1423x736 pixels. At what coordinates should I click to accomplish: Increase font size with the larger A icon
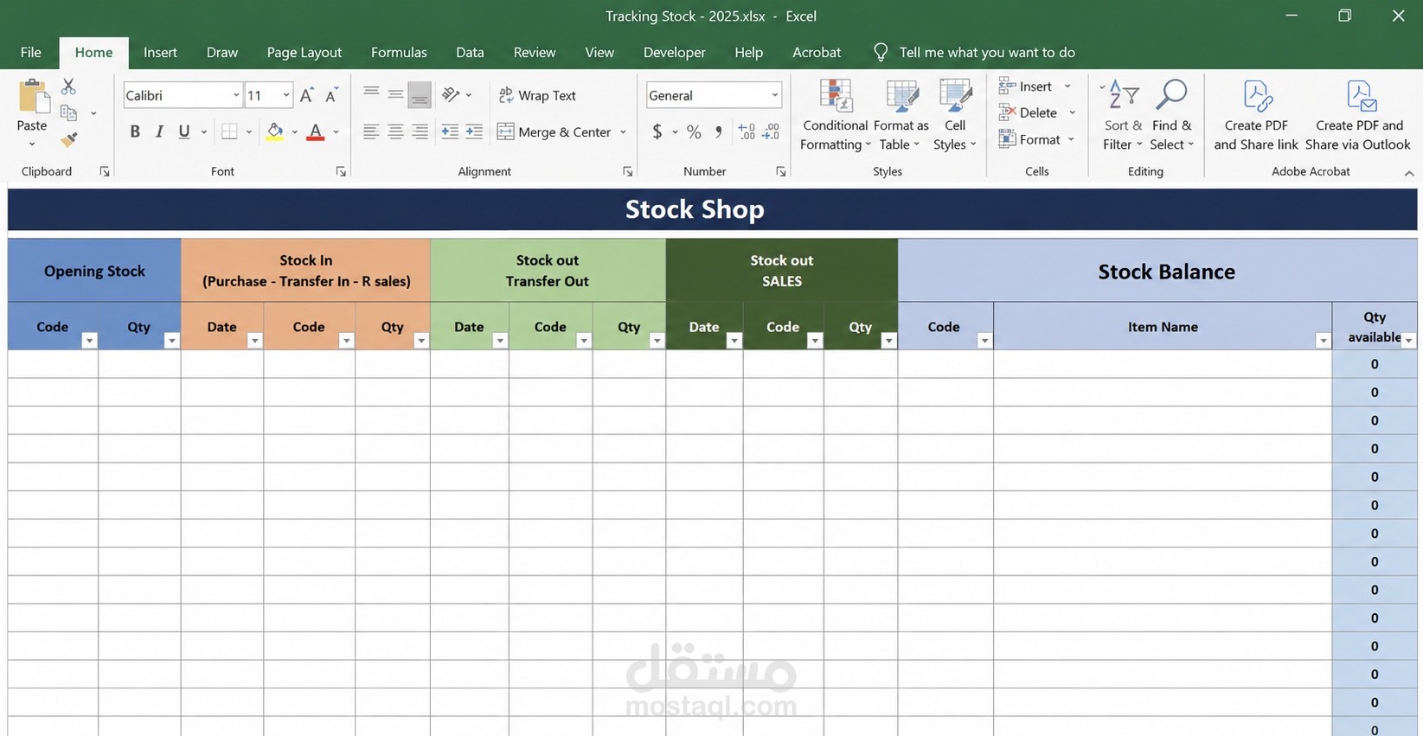[x=306, y=95]
